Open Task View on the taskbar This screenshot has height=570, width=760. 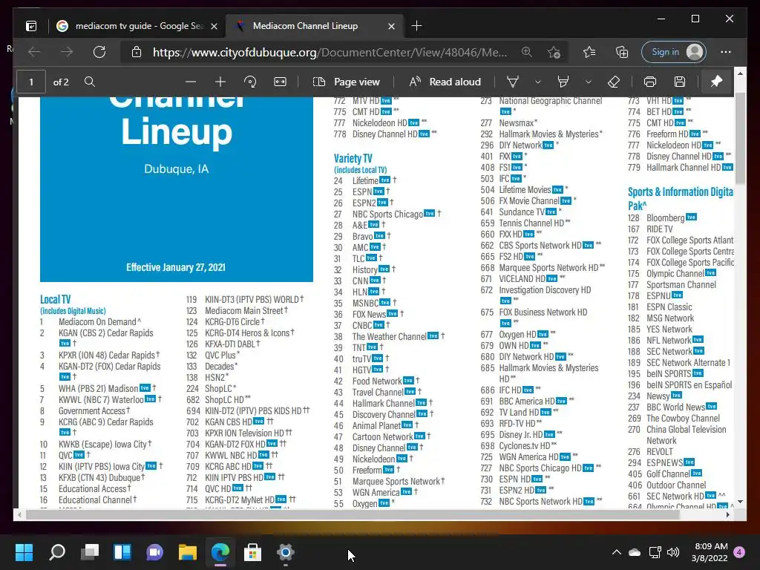click(x=90, y=552)
